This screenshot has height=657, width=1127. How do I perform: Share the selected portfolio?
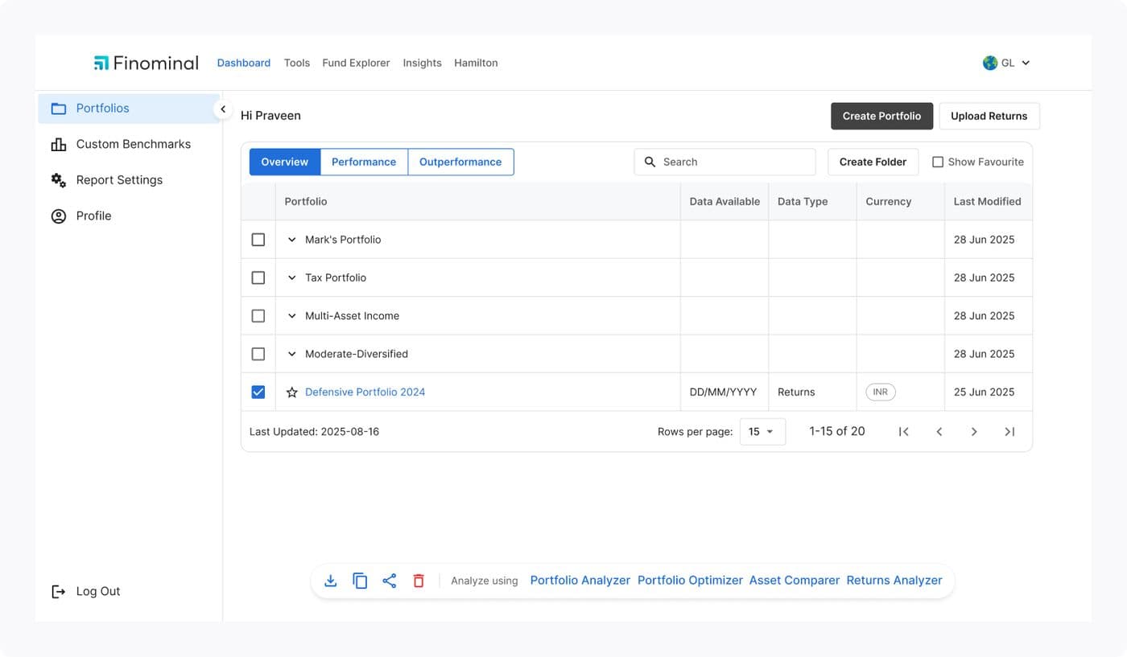coord(390,581)
